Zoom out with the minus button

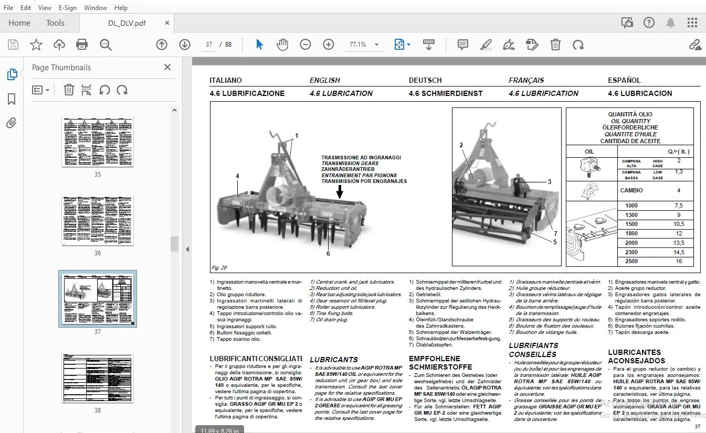pos(305,45)
